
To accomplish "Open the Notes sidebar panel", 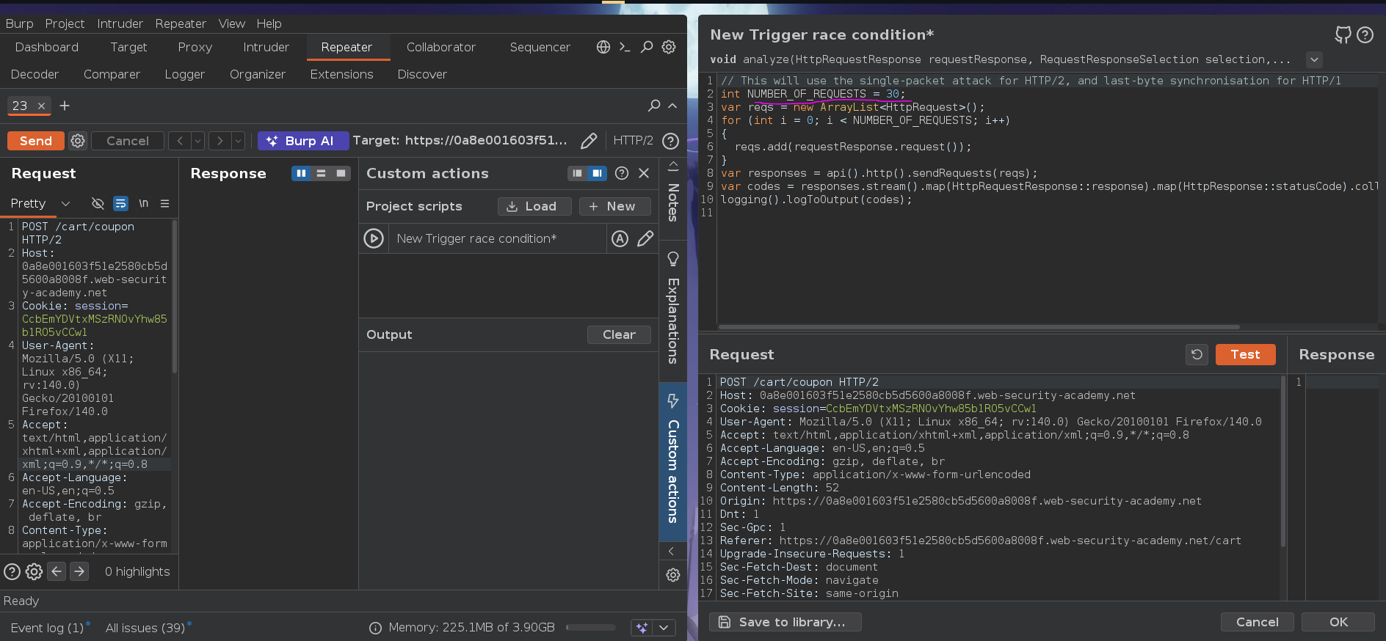I will pos(673,202).
